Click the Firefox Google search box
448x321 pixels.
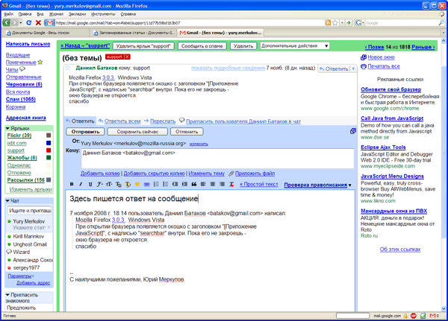pyautogui.click(x=402, y=23)
